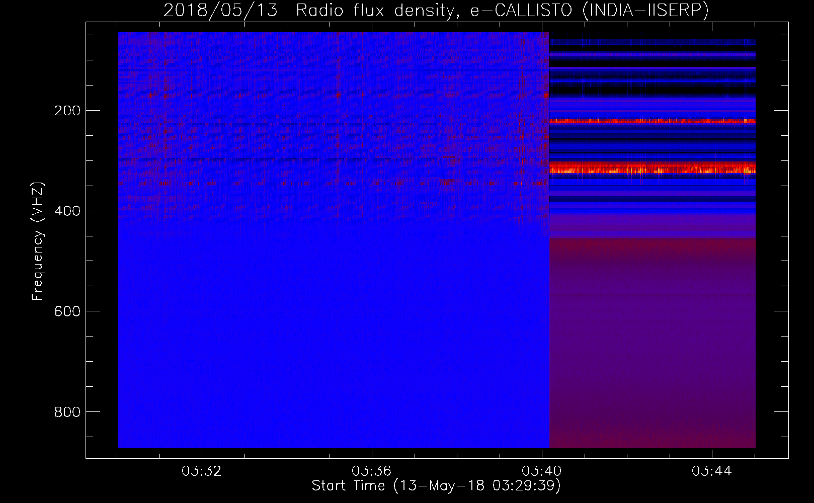Click the bright red-yellow emission band near 320 MHz
The image size is (814, 503).
pyautogui.click(x=653, y=168)
